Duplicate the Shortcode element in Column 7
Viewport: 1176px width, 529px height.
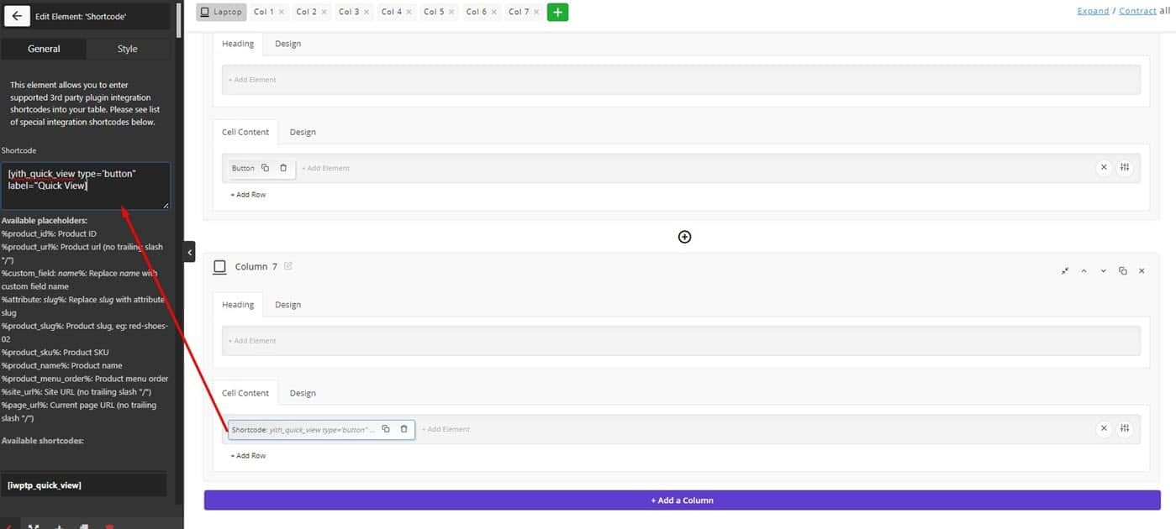386,429
